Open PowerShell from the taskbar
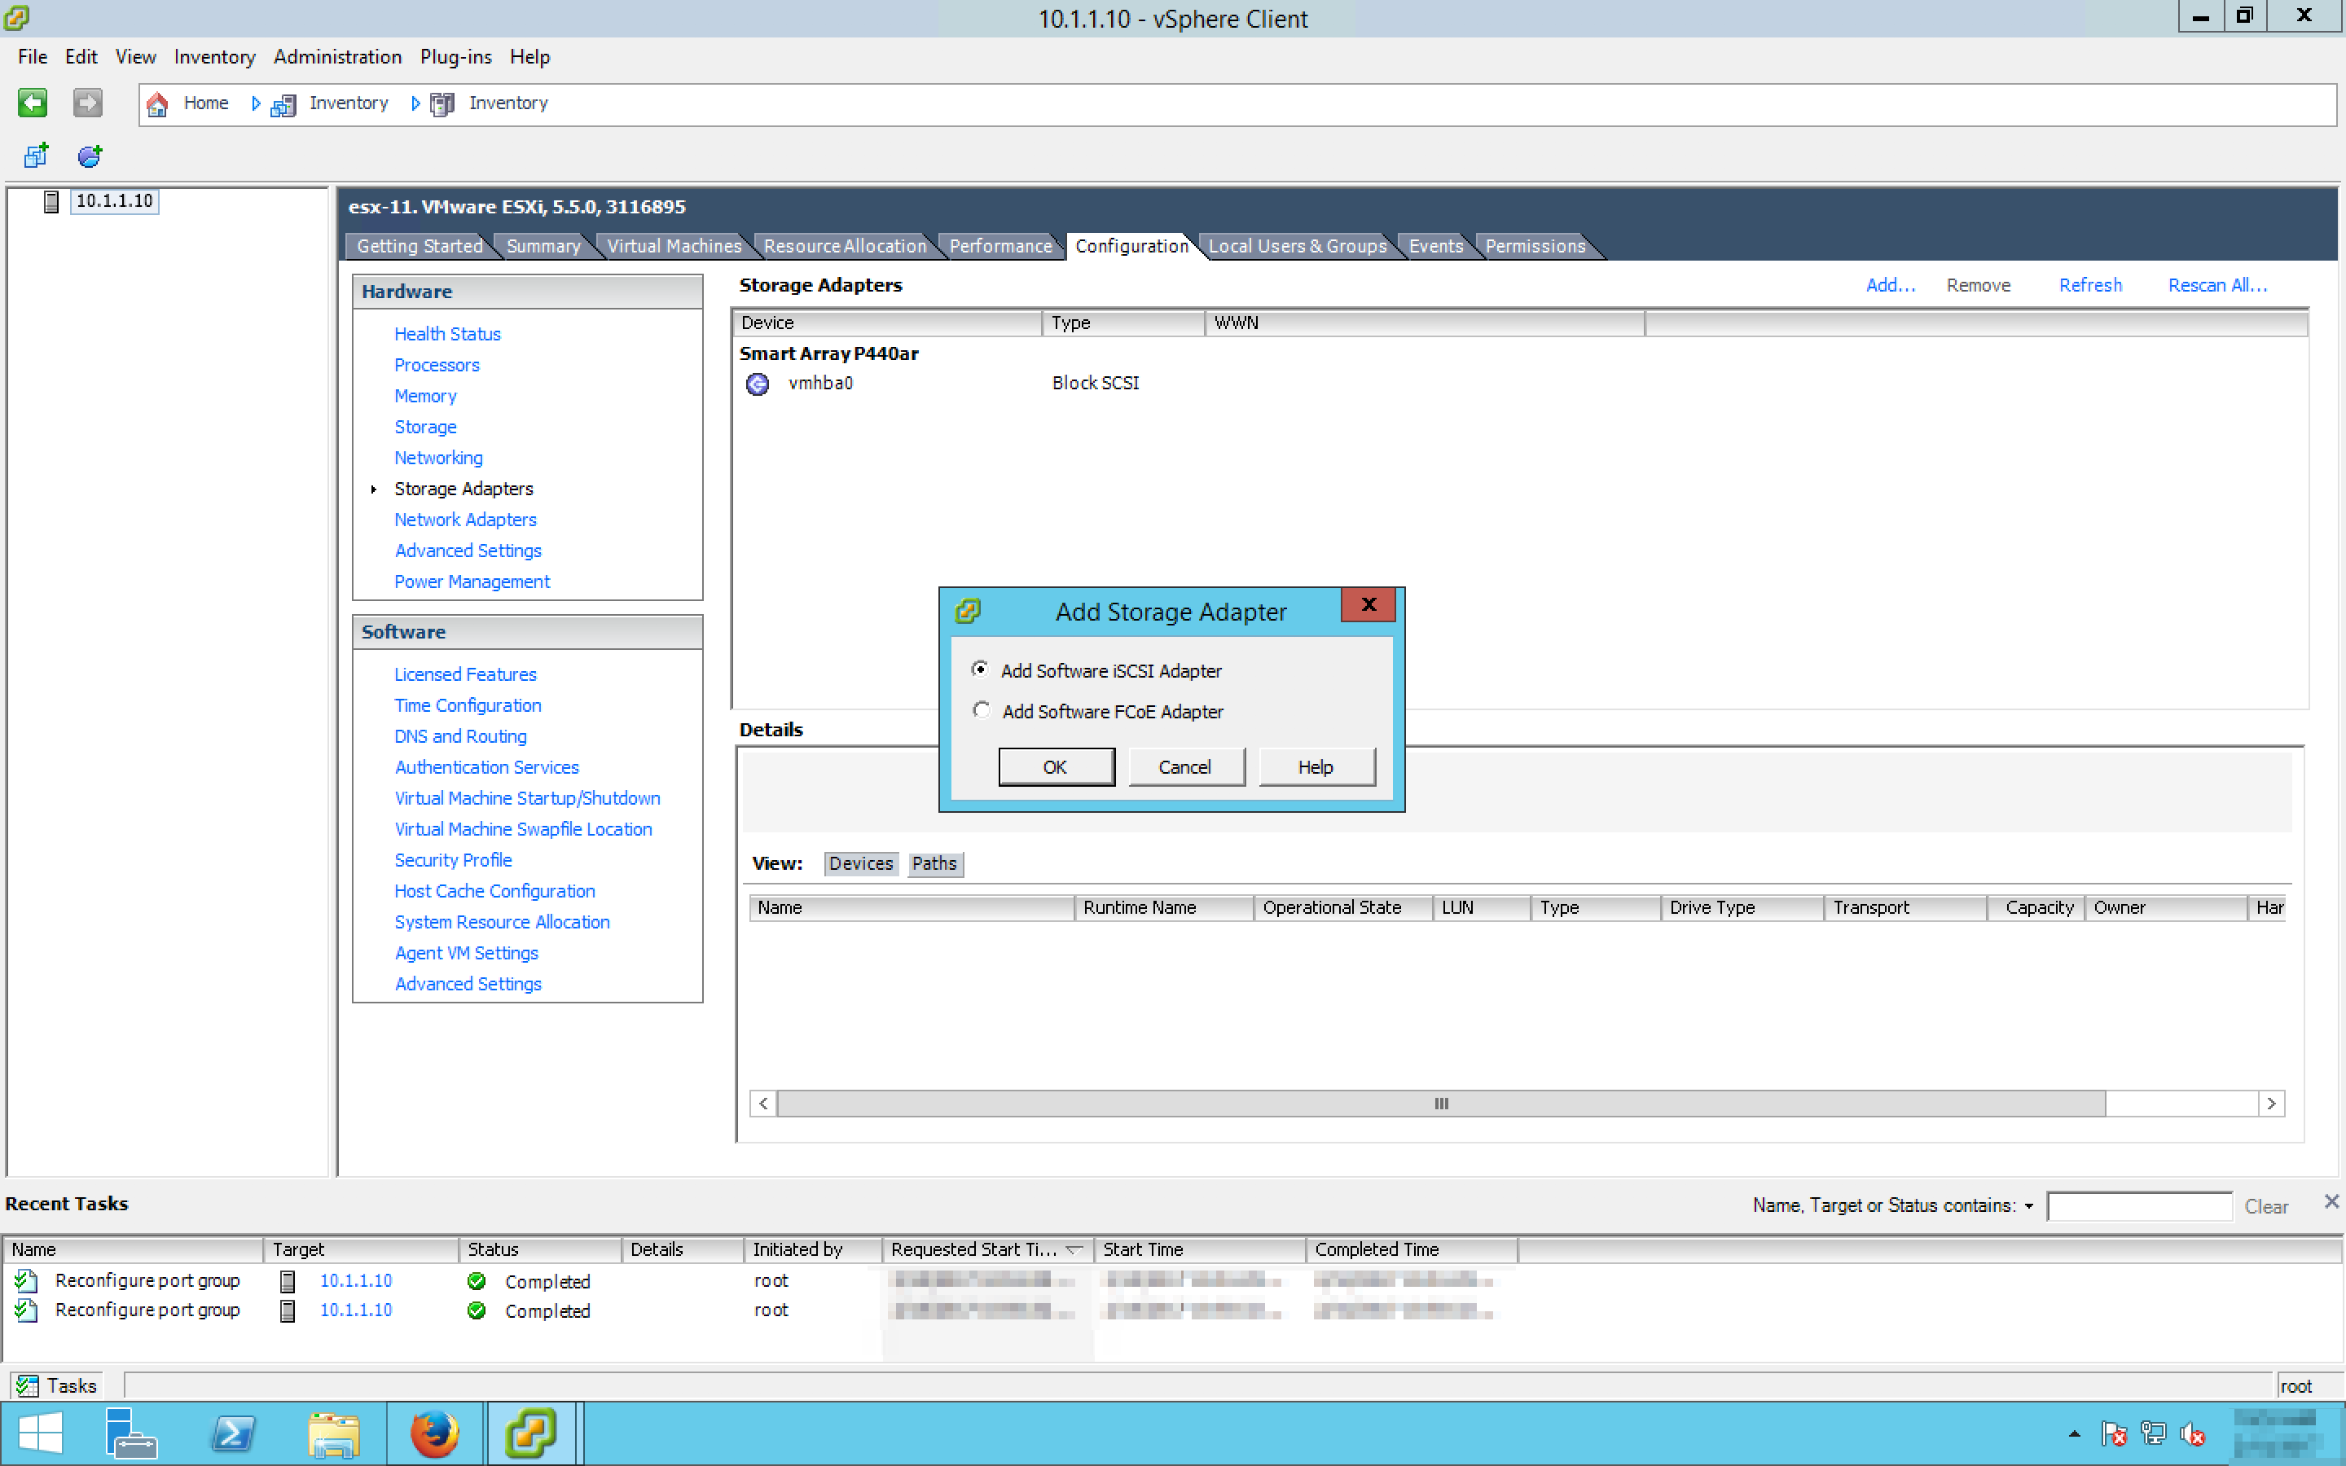The image size is (2346, 1466). click(233, 1433)
